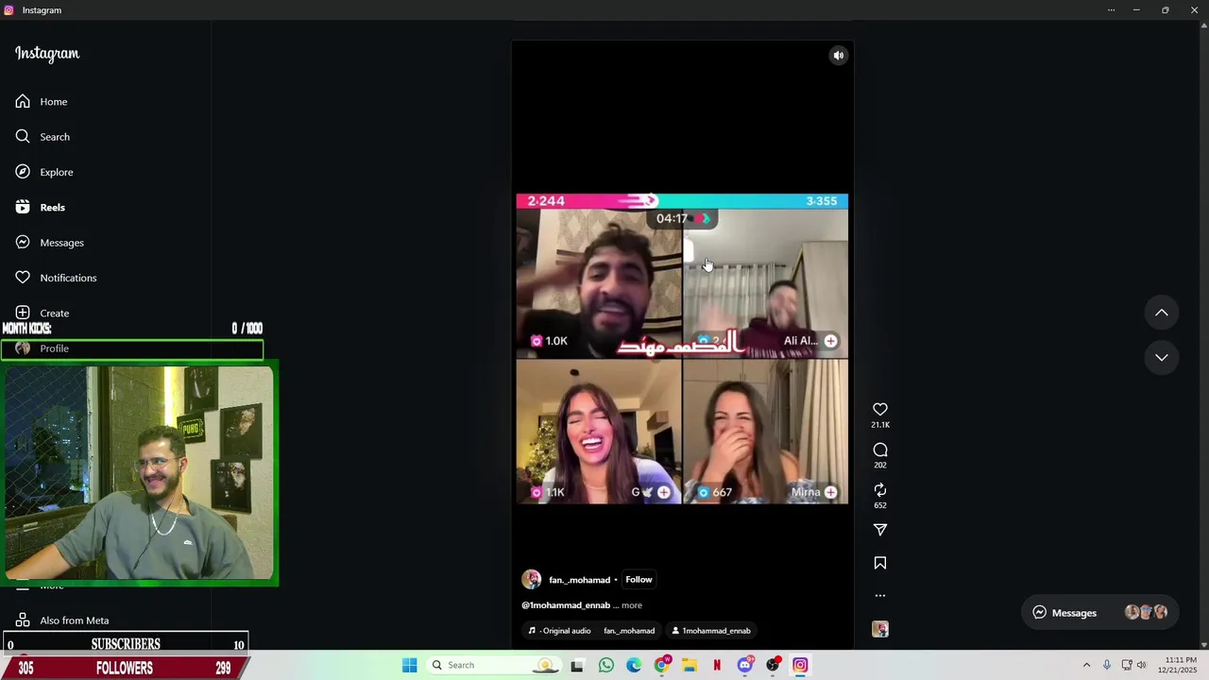Open the Notifications panel

(56, 278)
